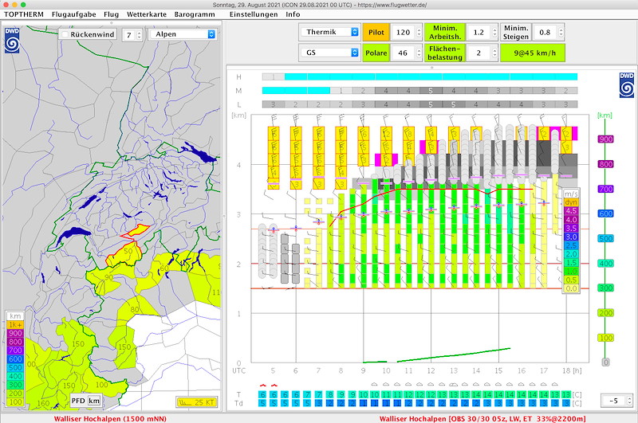Increase the Pilot weight stepper
638x423 pixels.
419,29
